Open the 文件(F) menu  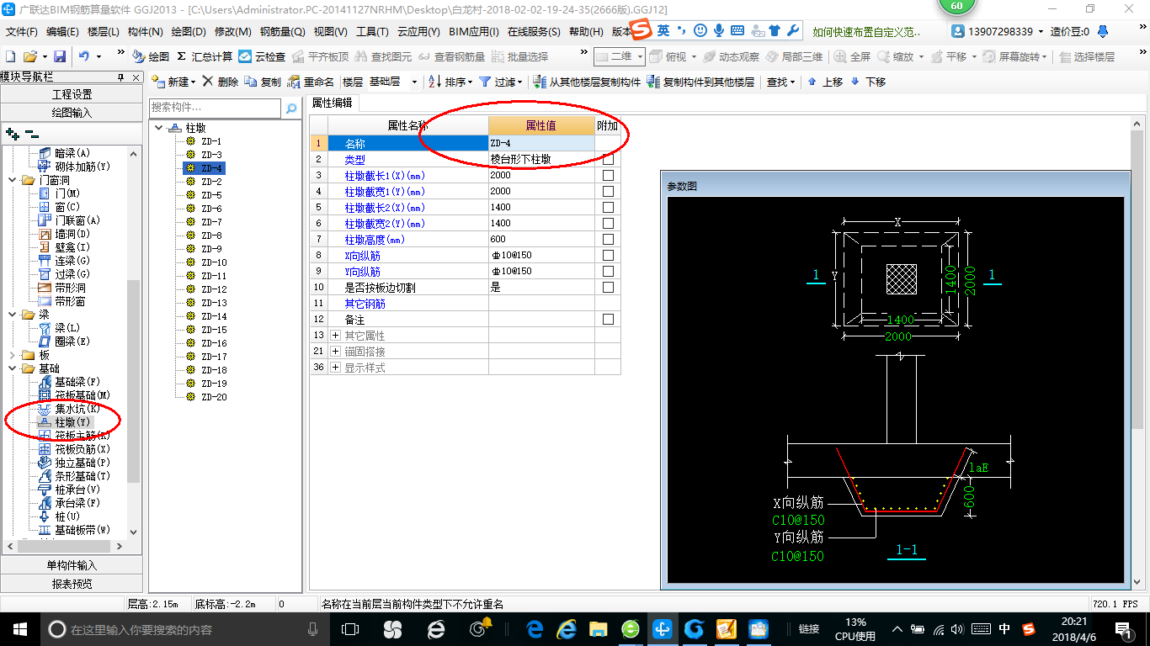click(22, 32)
